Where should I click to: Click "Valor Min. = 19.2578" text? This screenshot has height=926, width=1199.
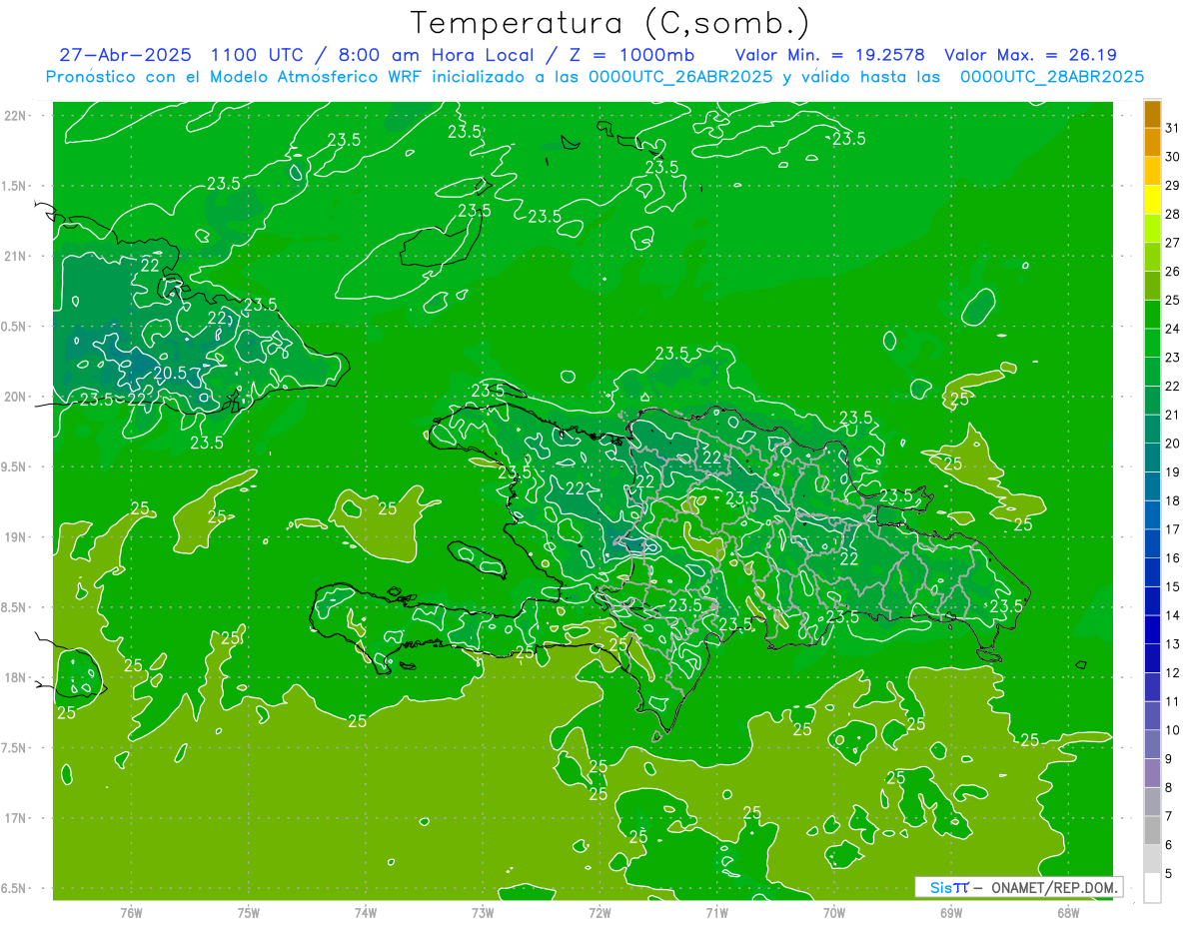[x=829, y=55]
